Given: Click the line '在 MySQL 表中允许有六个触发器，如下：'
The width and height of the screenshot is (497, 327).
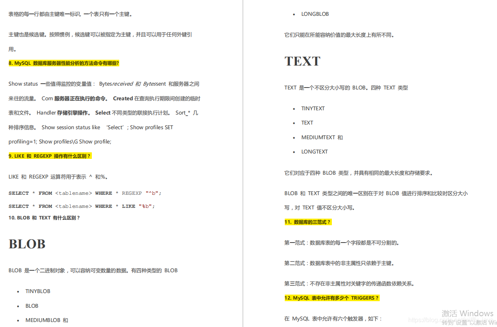Looking at the screenshot, I should 333,319.
